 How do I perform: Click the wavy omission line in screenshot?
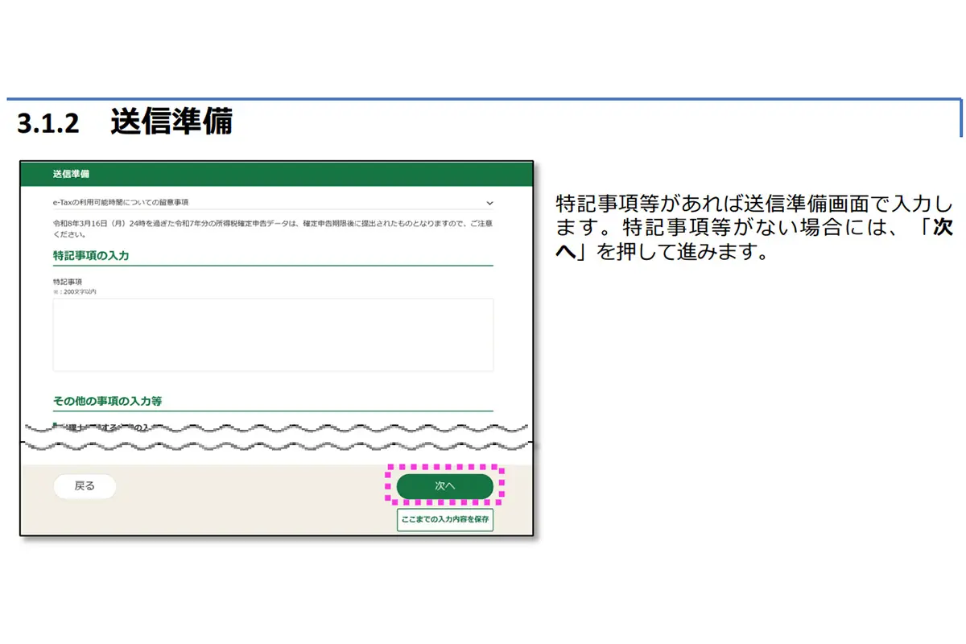(277, 435)
